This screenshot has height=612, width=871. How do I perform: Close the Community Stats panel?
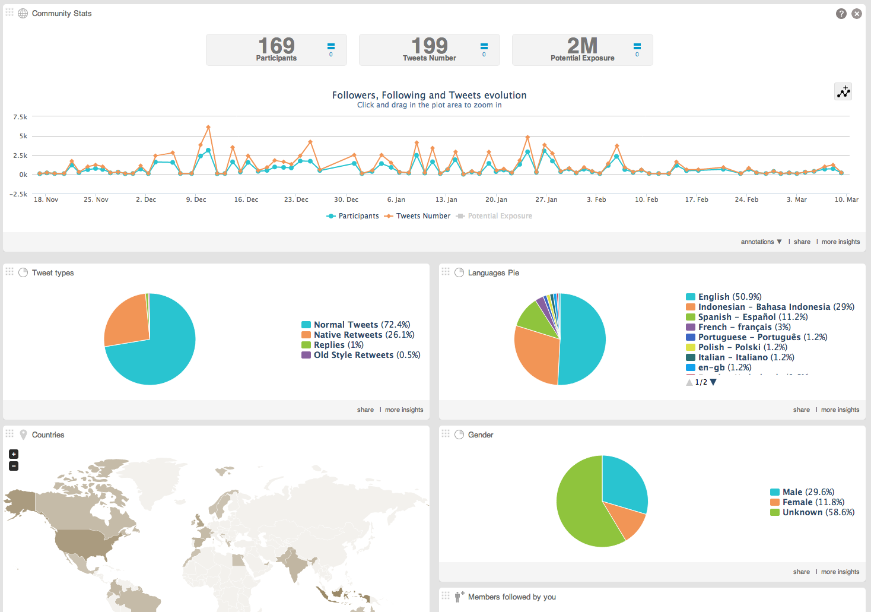[857, 14]
